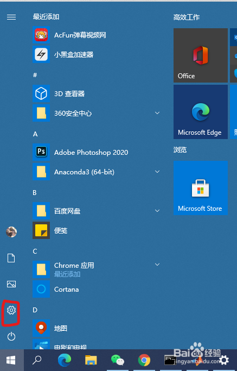Click the Windows Start button

pyautogui.click(x=11, y=360)
